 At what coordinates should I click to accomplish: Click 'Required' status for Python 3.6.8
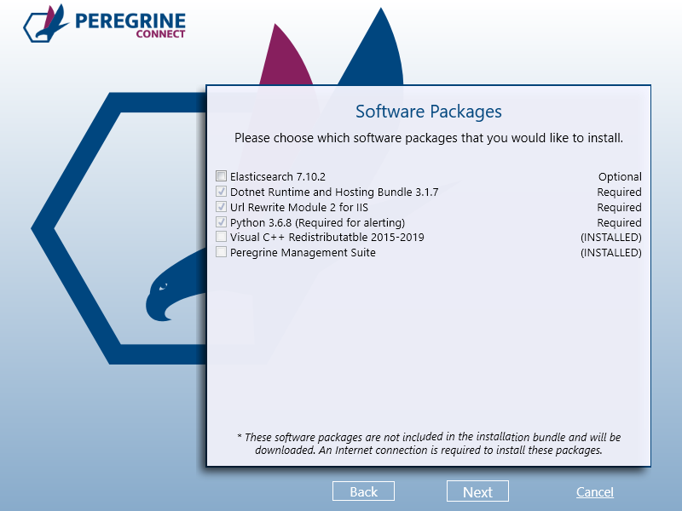tap(620, 222)
